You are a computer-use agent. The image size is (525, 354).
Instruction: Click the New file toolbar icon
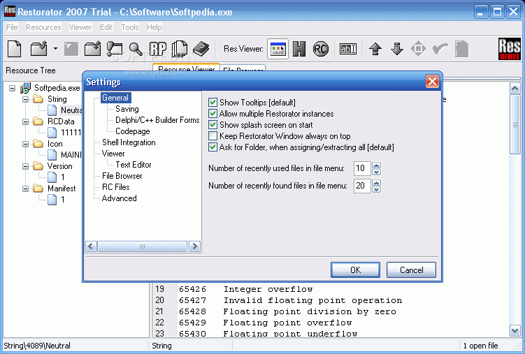15,49
